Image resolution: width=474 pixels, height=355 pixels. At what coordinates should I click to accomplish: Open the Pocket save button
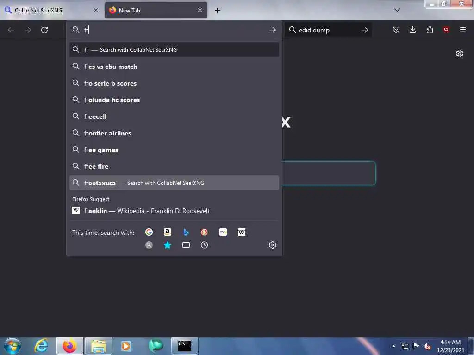coord(396,30)
